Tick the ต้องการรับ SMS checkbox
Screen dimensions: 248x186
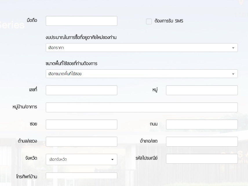click(149, 21)
